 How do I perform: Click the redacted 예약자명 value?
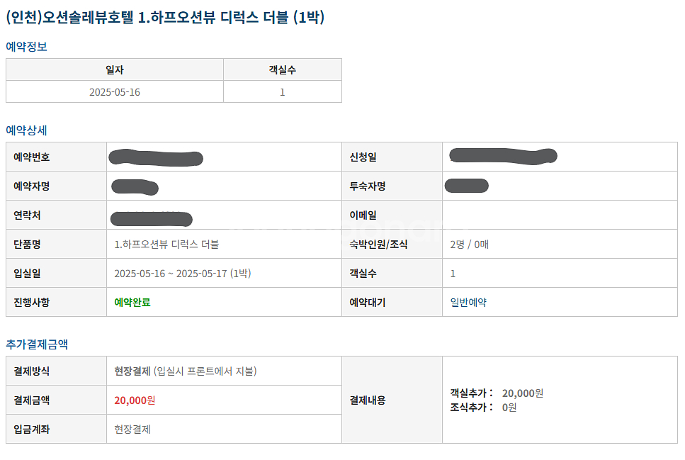[x=135, y=187]
